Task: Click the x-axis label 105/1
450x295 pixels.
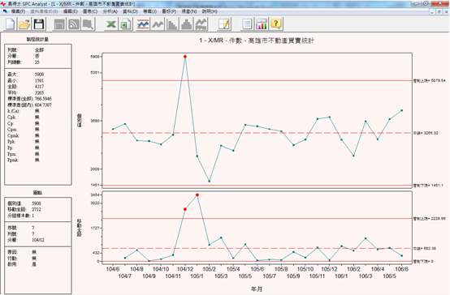Action: coord(197,276)
